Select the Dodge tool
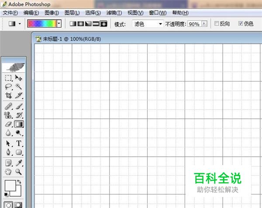The width and height of the screenshot is (262, 208). [18, 133]
